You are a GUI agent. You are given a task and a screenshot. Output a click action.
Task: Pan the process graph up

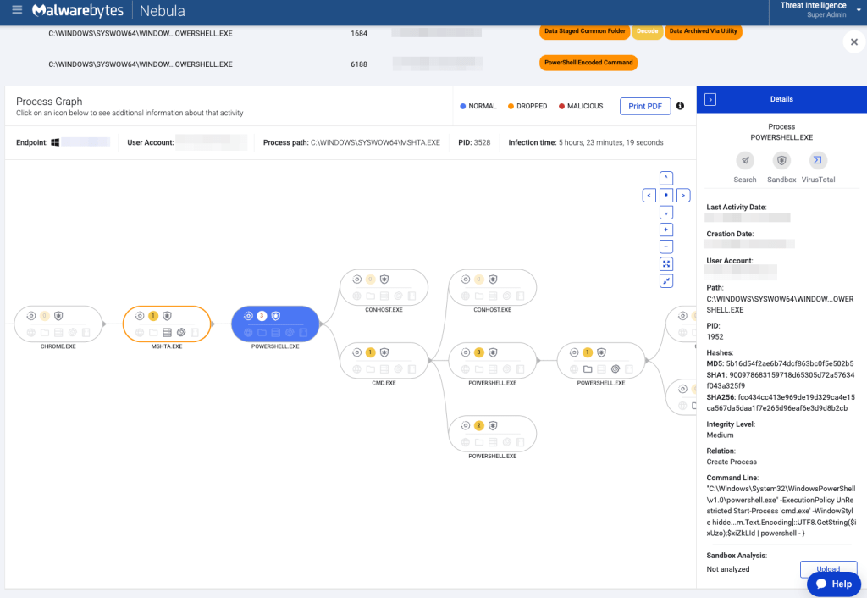click(x=666, y=178)
